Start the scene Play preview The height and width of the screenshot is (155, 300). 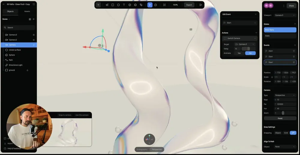[200, 5]
